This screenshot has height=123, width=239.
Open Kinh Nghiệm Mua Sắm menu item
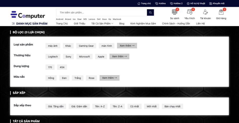click(x=143, y=24)
